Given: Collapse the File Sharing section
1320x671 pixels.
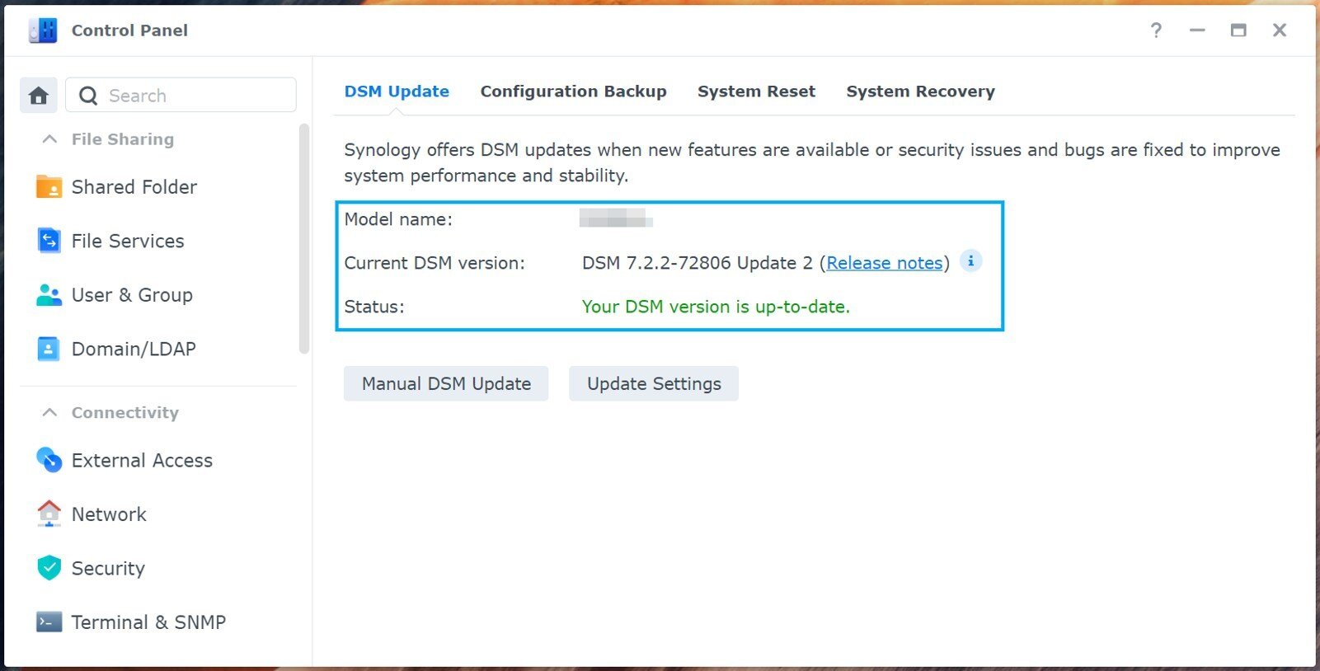Looking at the screenshot, I should click(x=49, y=139).
